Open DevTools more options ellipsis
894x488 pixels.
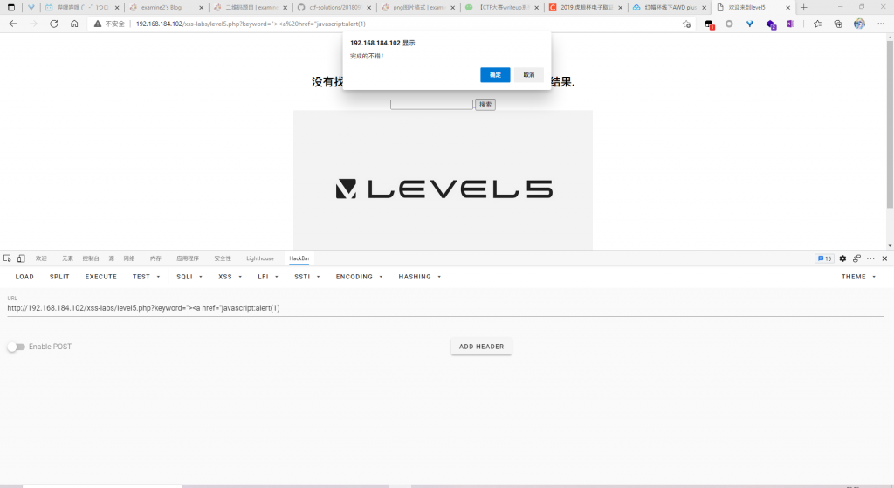(870, 258)
